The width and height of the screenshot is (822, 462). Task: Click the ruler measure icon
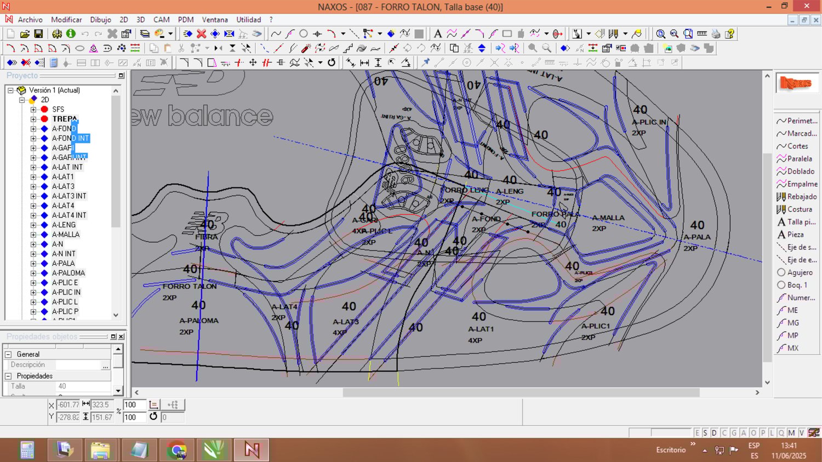701,34
